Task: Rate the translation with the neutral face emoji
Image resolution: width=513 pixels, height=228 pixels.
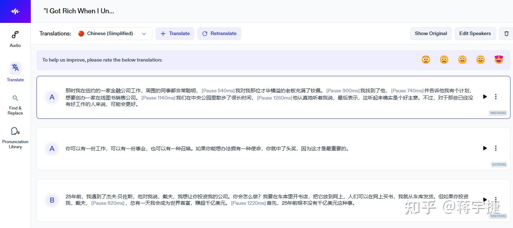Action: coord(462,59)
